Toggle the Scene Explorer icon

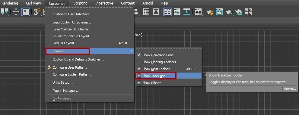pyautogui.click(x=146, y=12)
